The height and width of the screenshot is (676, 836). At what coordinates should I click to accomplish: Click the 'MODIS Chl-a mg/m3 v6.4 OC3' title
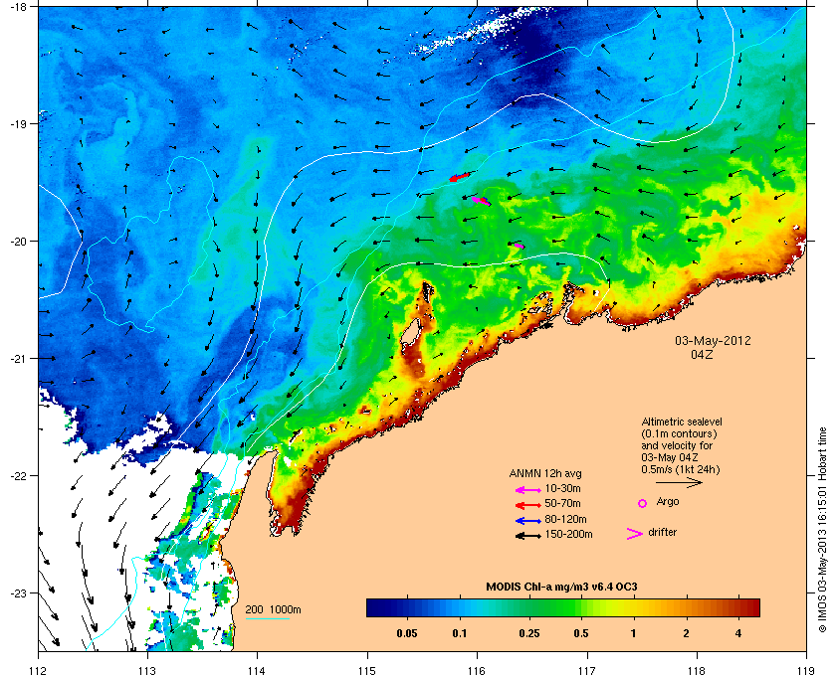point(562,588)
